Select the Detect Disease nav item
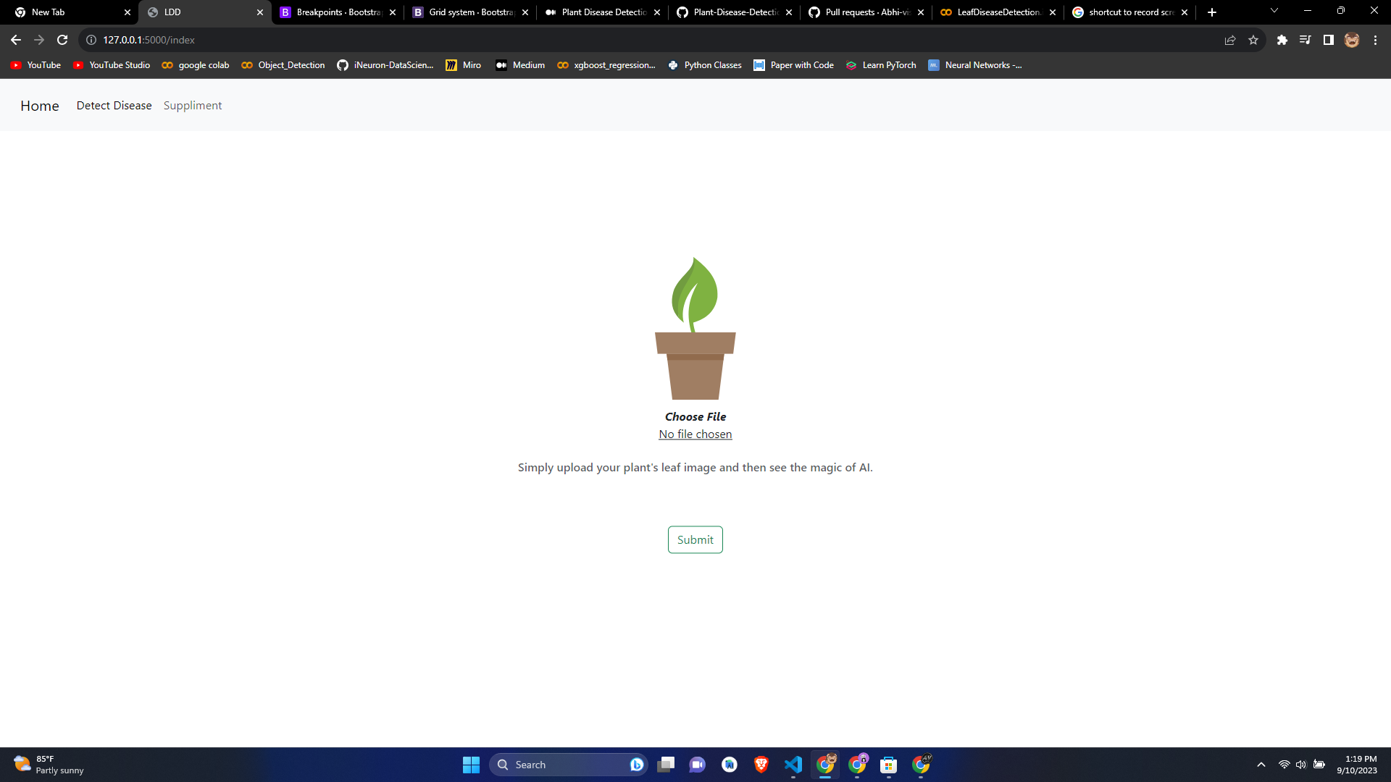This screenshot has width=1391, height=782. (x=114, y=105)
